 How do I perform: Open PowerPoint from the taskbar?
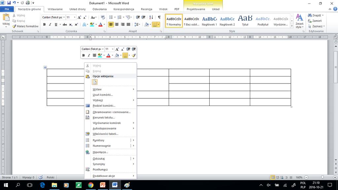(103, 185)
